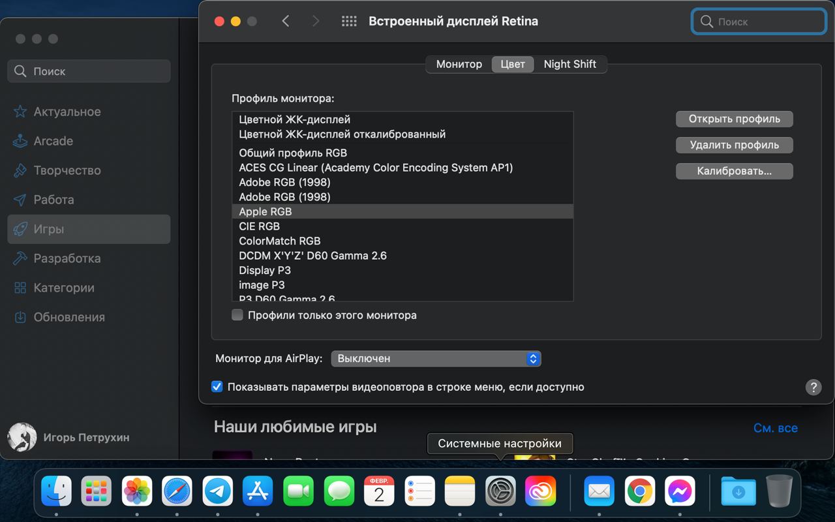Image resolution: width=835 pixels, height=522 pixels.
Task: Switch to Монитор tab
Action: pos(459,64)
